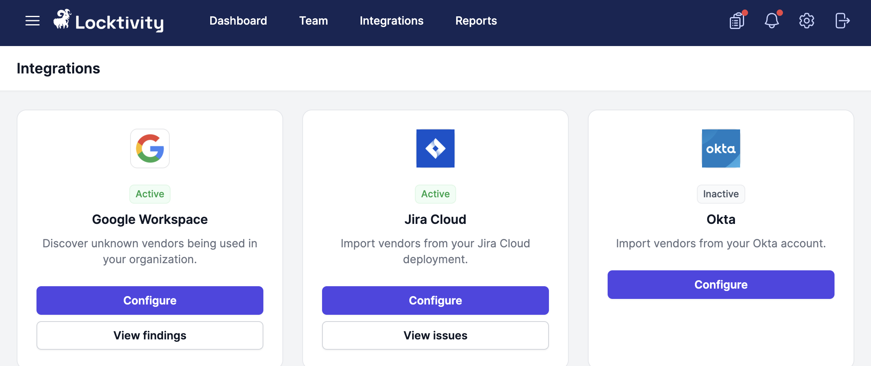The height and width of the screenshot is (366, 871).
Task: Click the Okta logo
Action: click(721, 148)
